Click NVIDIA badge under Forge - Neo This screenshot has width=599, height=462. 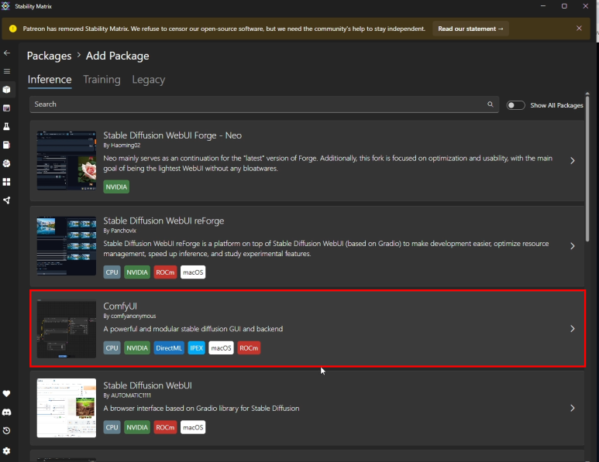coord(116,187)
